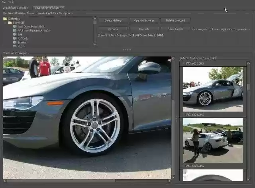Collapse the CarStuff tree node
The height and width of the screenshot is (188, 255).
tap(5, 23)
